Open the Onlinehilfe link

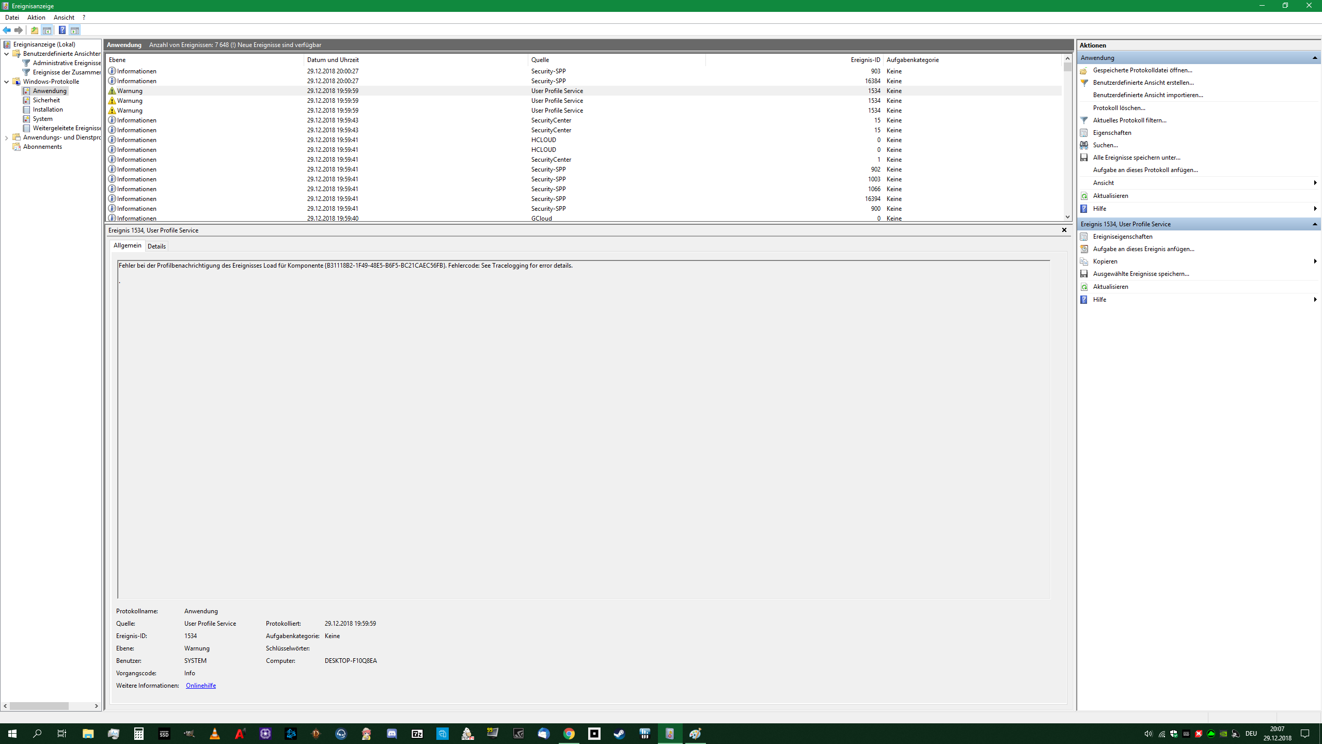[200, 686]
